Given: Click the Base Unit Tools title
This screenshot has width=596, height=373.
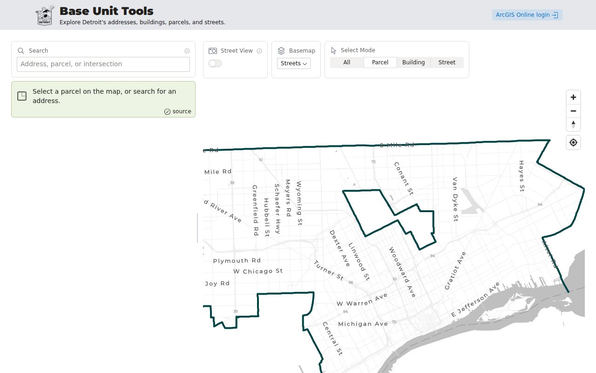Looking at the screenshot, I should coord(107,11).
